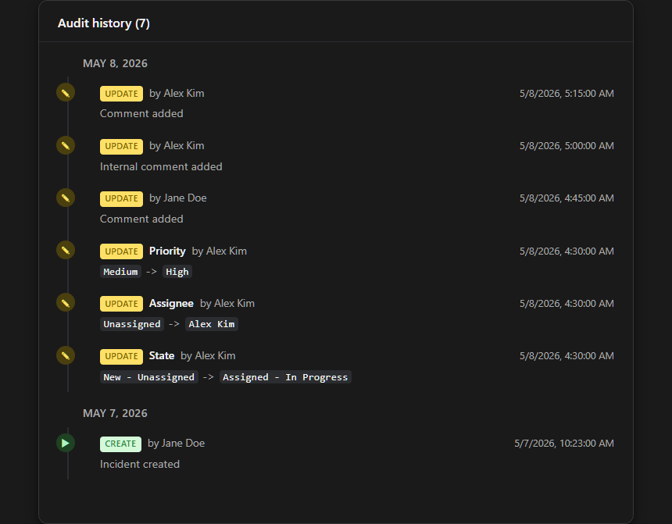This screenshot has height=524, width=672.
Task: Click the 4:30:00 AM timestamp on State row
Action: pyautogui.click(x=567, y=355)
